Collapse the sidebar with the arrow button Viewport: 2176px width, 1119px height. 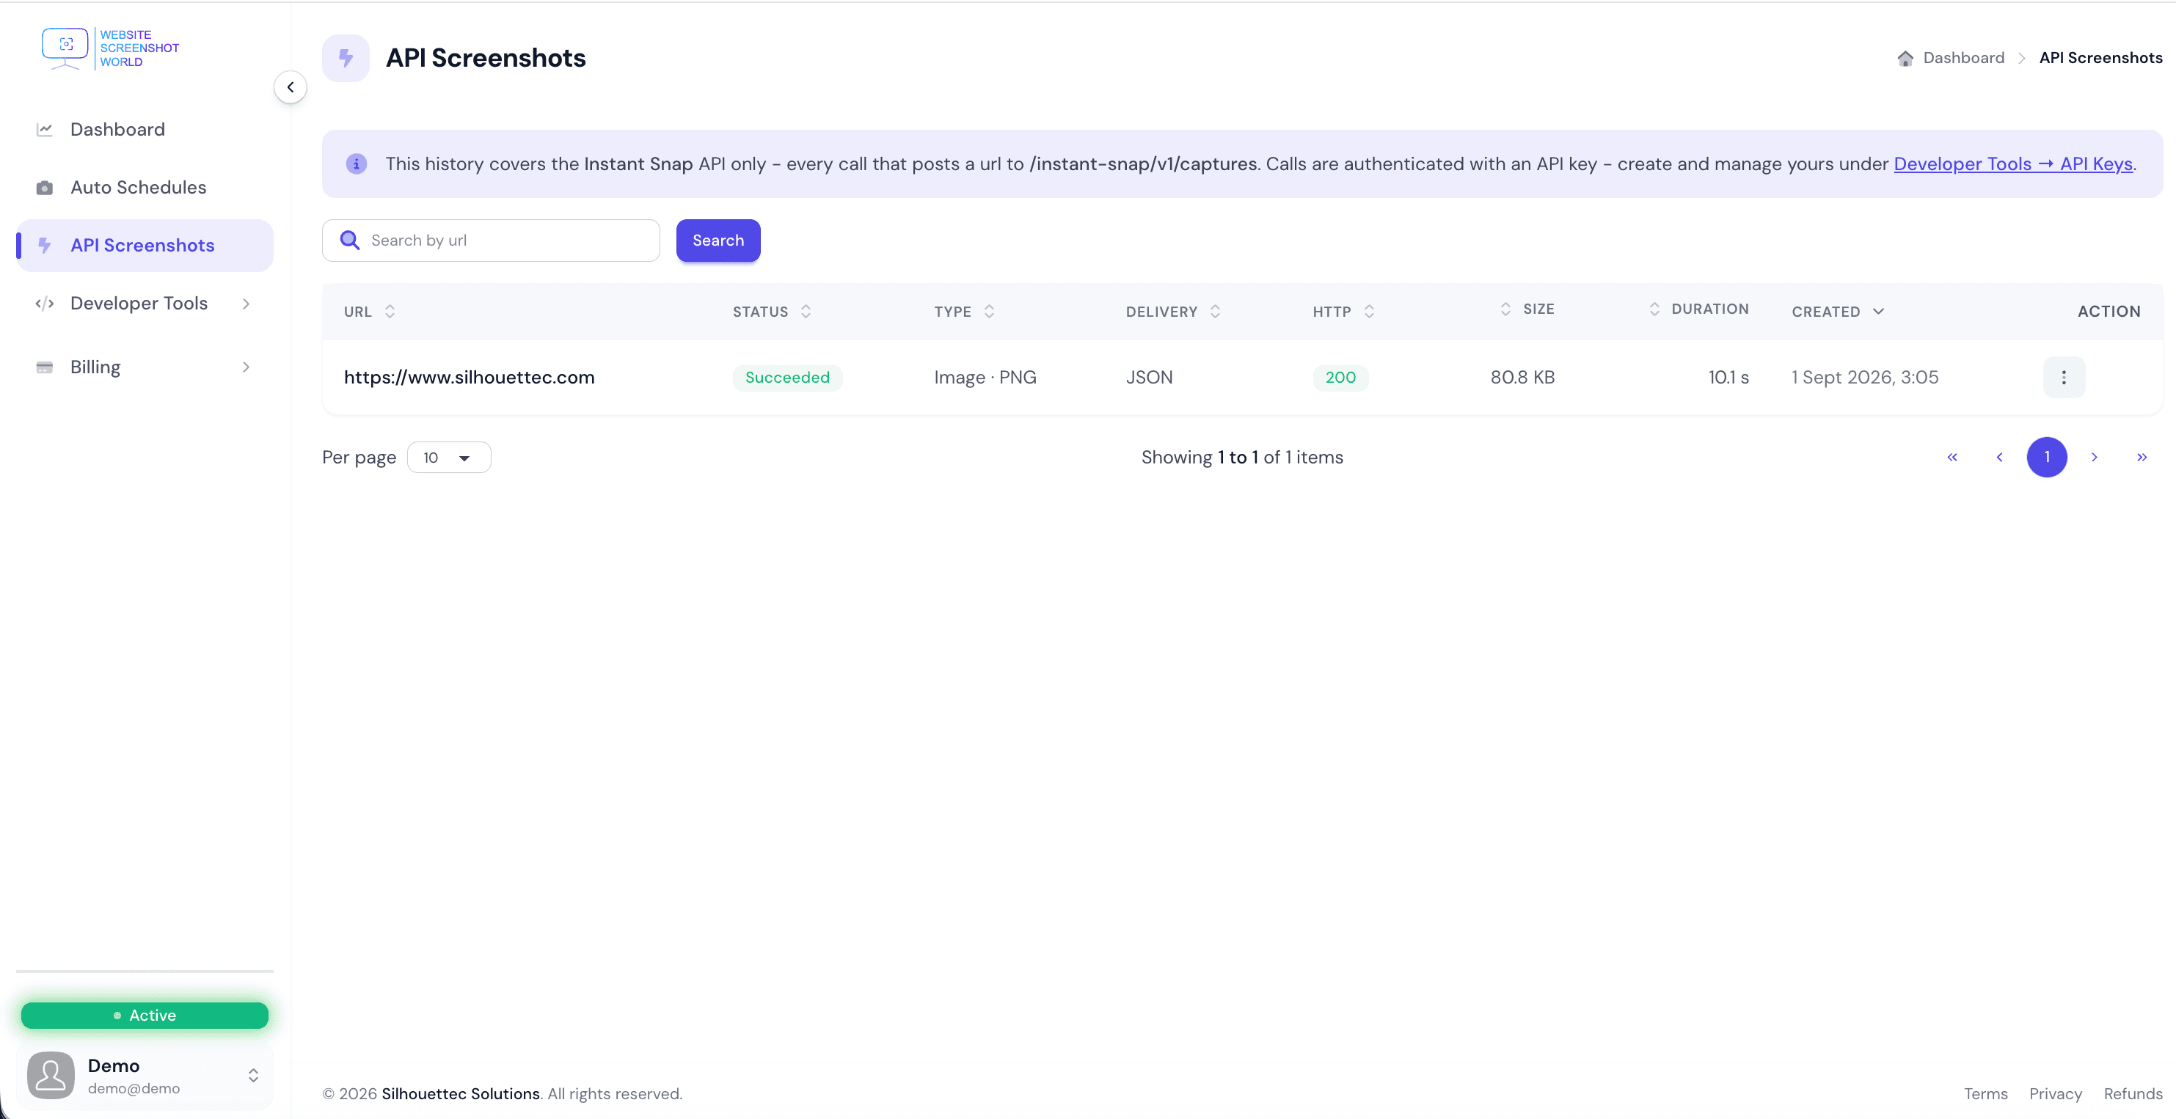coord(290,87)
